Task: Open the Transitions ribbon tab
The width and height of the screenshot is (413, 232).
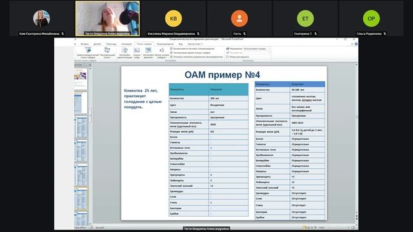Action: (111, 44)
